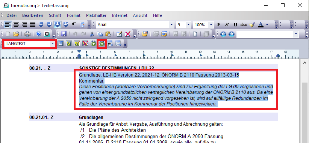The height and width of the screenshot is (143, 309).
Task: Align text right
Action: coord(24,25)
